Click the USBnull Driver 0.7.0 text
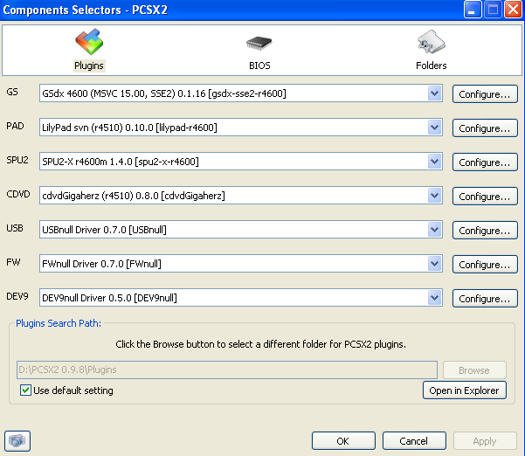 104,230
